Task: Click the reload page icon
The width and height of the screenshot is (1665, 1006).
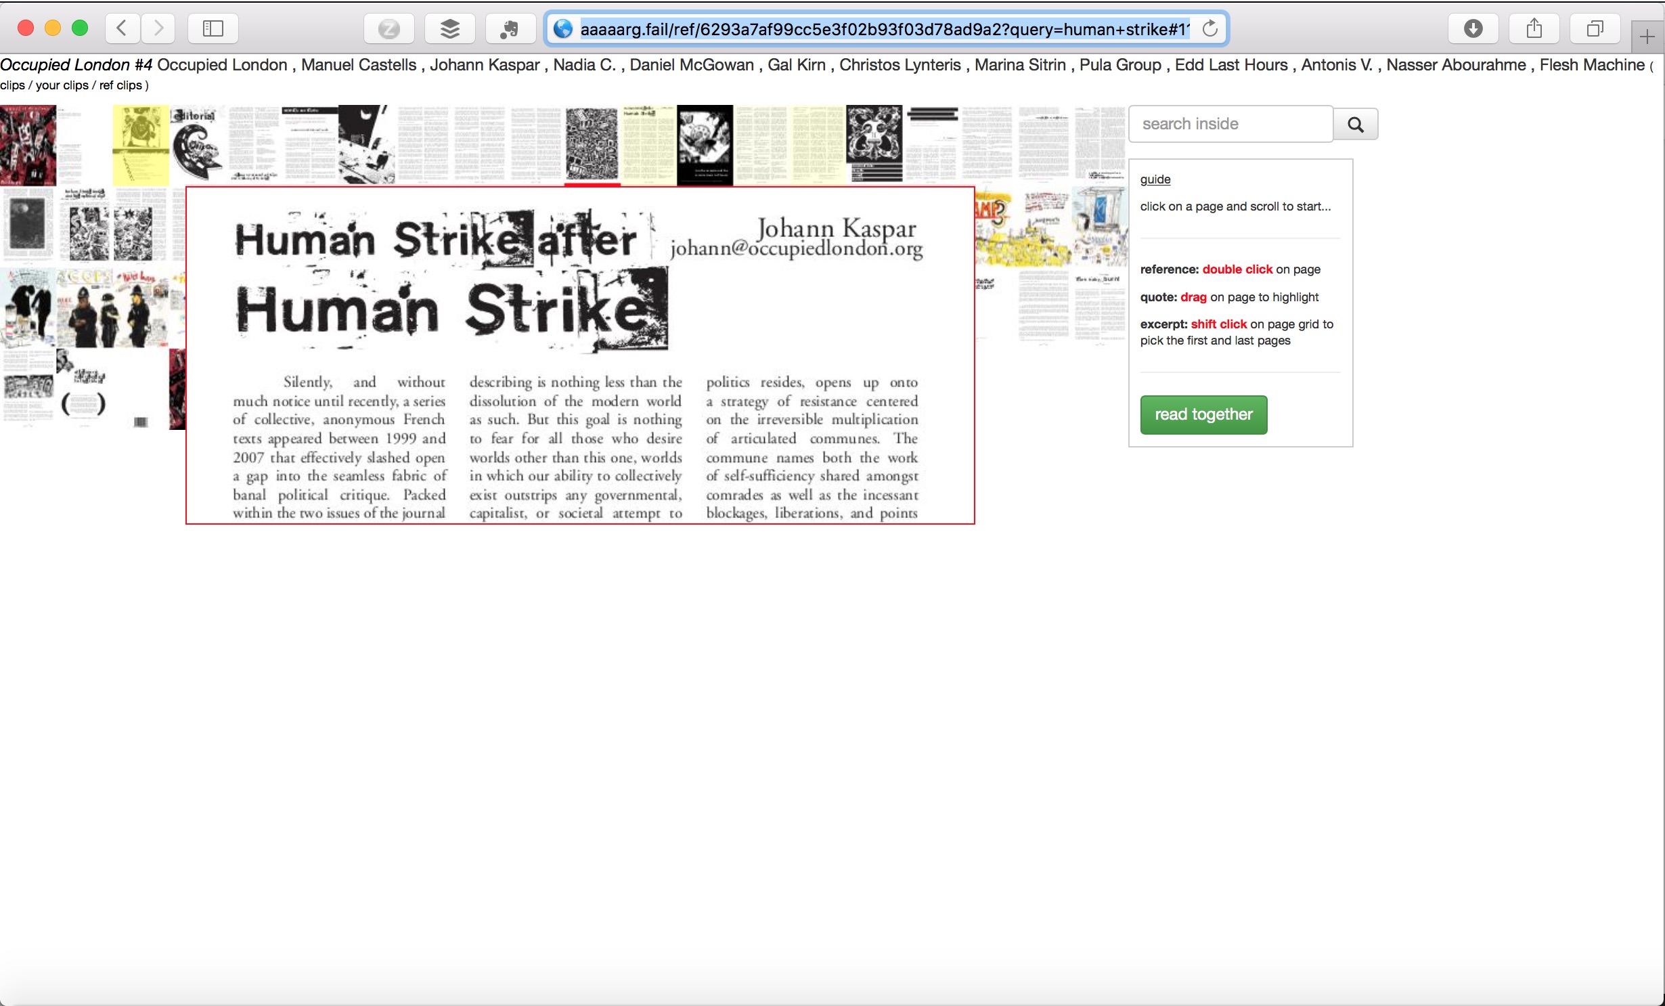Action: [x=1209, y=29]
